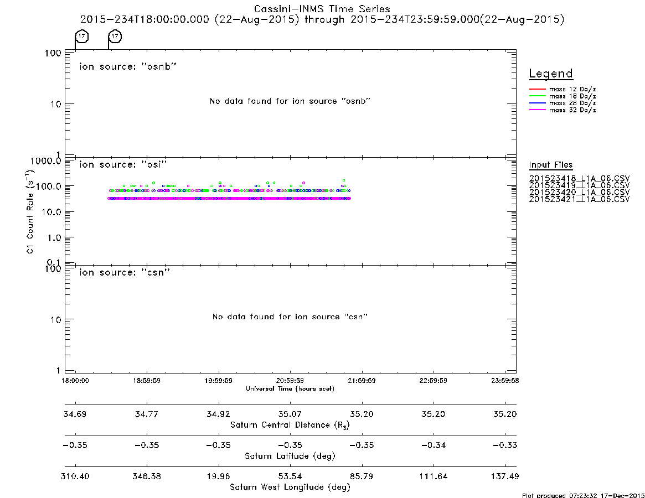
Task: Click the date range subtitle starting 2015-234T18:00:00.000
Action: (322, 19)
